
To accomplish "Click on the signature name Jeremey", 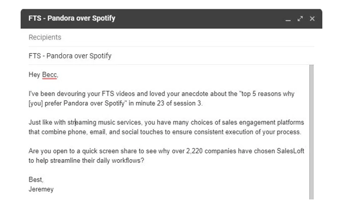I will (41, 189).
